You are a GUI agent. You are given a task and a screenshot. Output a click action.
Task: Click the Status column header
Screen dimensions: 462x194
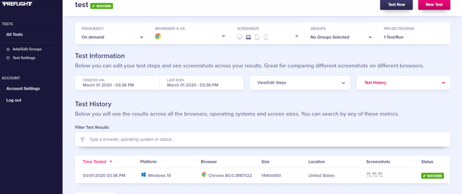(x=427, y=162)
